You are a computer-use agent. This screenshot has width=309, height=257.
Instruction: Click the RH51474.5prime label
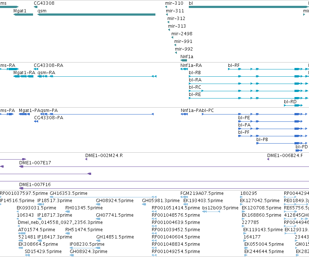pyautogui.click(x=84, y=230)
